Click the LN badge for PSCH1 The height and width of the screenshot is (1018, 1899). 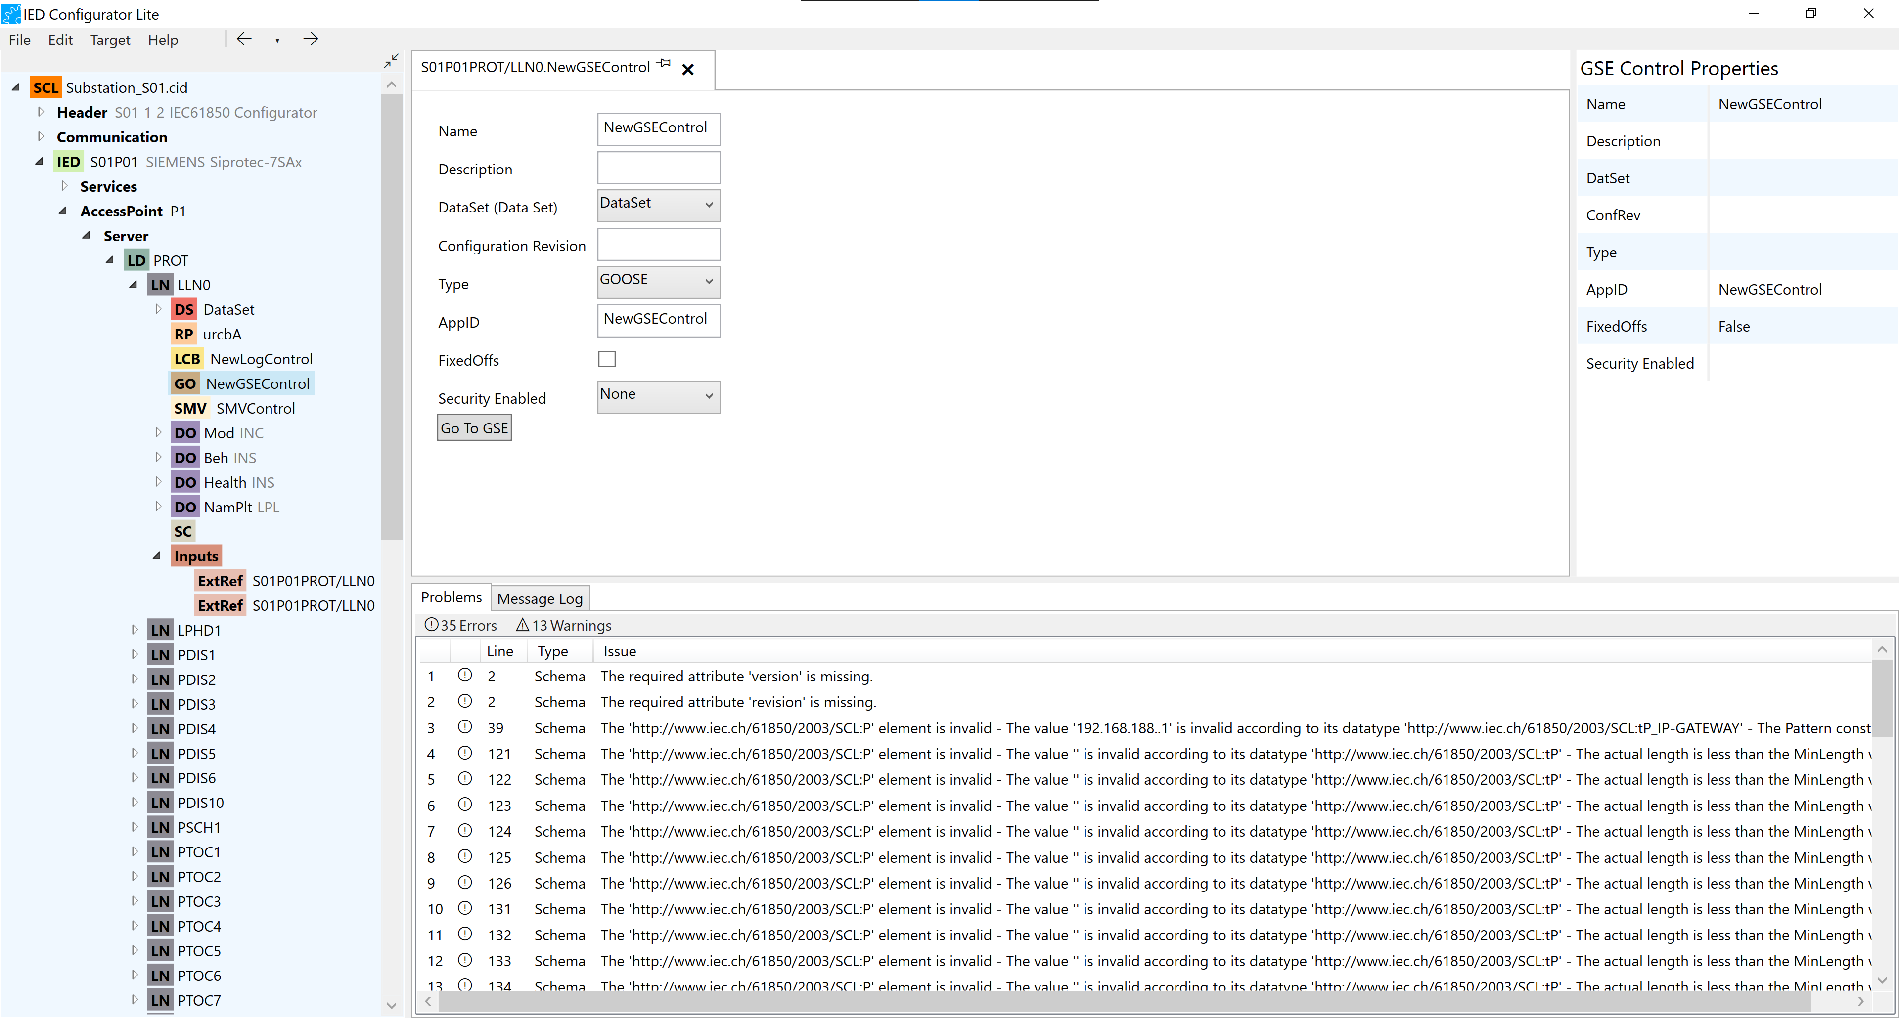point(160,828)
